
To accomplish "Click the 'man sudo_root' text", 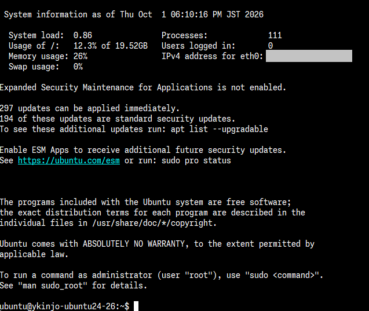I will pyautogui.click(x=53, y=286).
